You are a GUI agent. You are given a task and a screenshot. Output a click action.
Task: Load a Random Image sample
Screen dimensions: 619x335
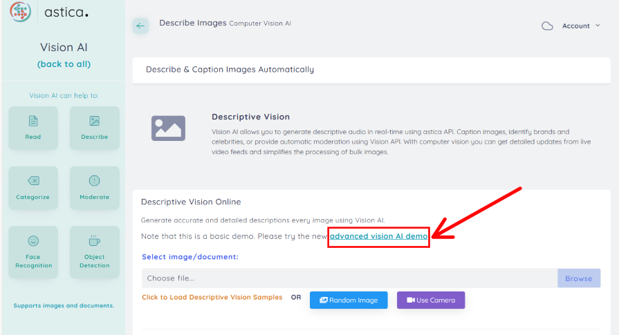(349, 300)
